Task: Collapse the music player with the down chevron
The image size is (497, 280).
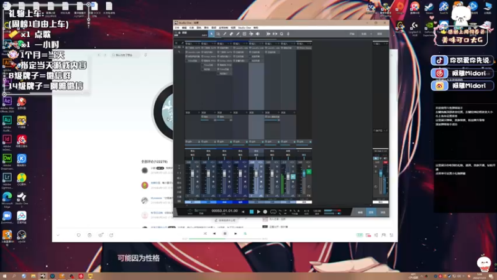Action: click(x=58, y=235)
